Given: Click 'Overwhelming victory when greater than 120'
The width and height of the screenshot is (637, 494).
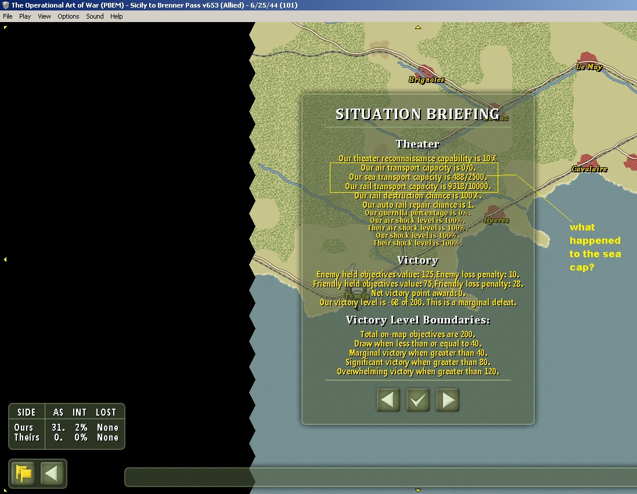Looking at the screenshot, I should 418,372.
